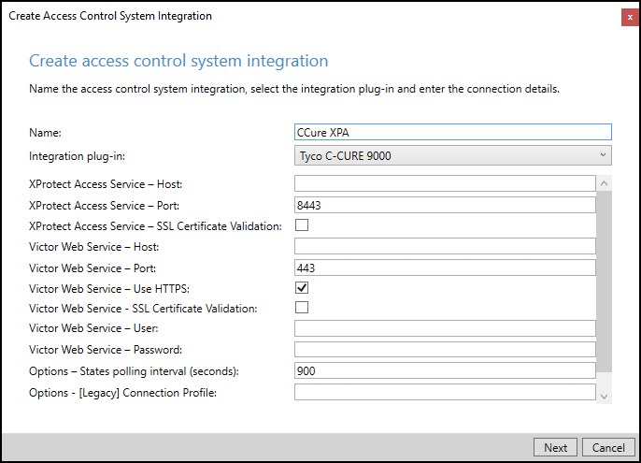The image size is (641, 463).
Task: Toggle XProtect Access Service SSL Certificate Validation checkbox
Action: [302, 225]
